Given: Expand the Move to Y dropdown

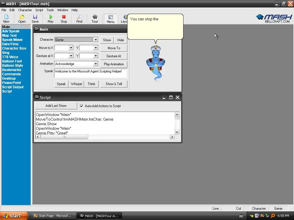Looking at the screenshot, I should [x=96, y=48].
